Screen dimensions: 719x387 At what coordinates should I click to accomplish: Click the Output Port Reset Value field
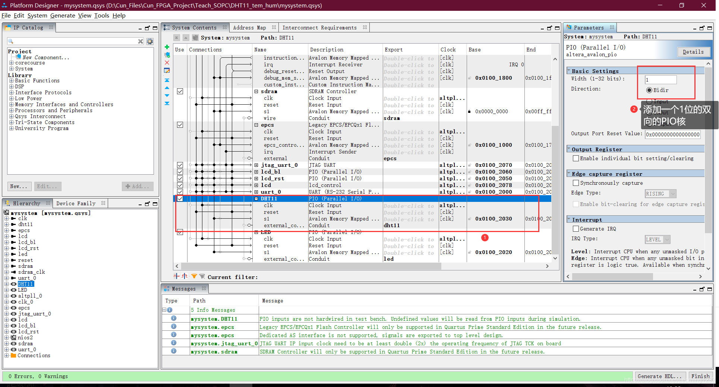tap(673, 134)
